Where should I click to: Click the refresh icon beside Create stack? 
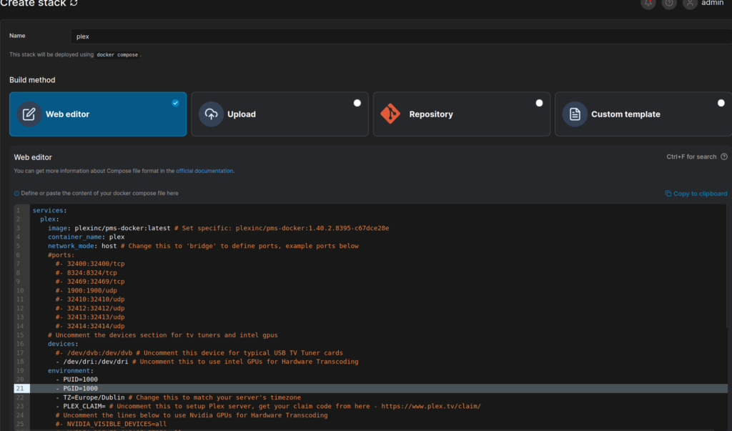point(74,3)
